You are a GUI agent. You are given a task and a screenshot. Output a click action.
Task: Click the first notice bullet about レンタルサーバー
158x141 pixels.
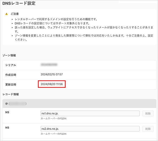pos(56,20)
